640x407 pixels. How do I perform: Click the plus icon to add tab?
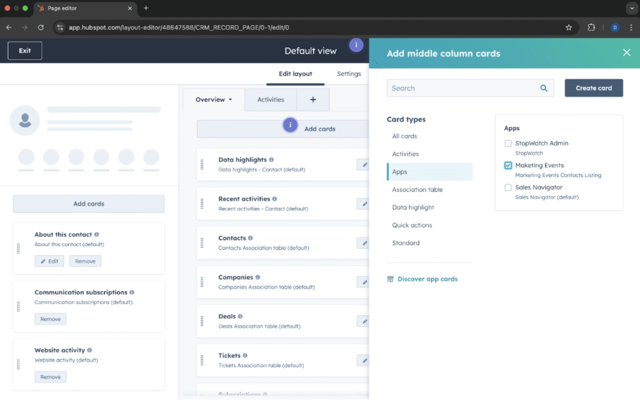coord(313,100)
